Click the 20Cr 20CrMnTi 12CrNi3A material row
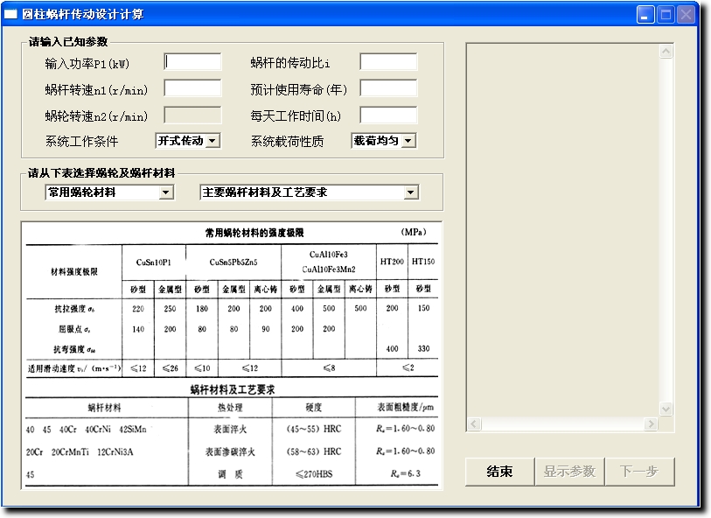 tap(80, 451)
